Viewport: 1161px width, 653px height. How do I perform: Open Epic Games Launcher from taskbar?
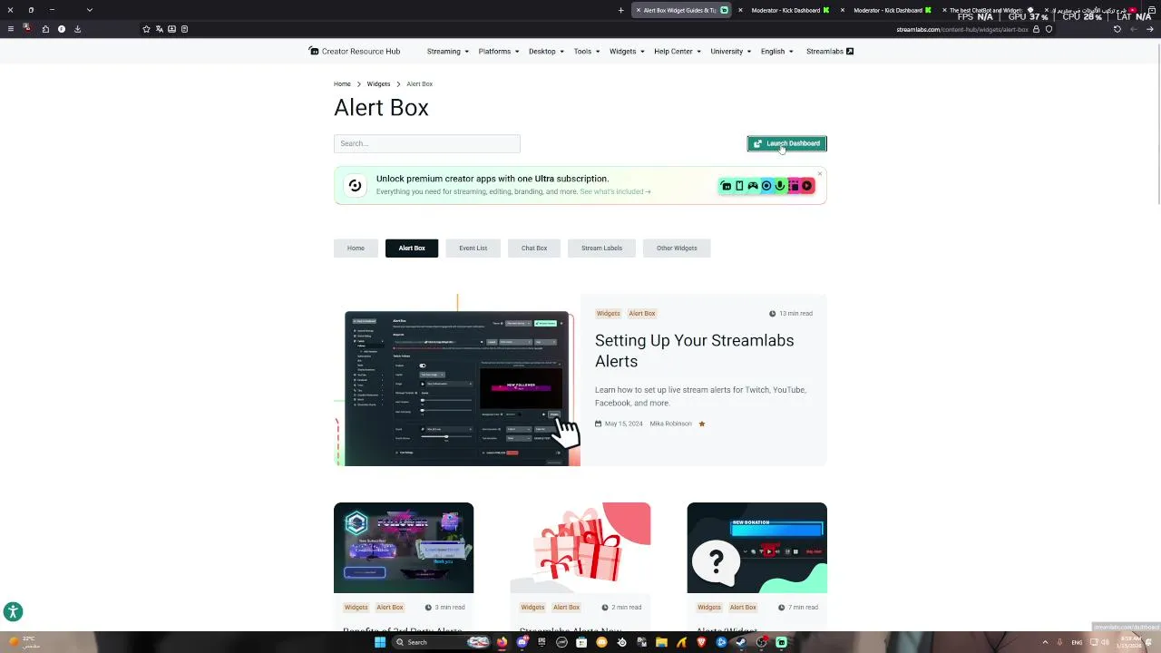tap(541, 642)
